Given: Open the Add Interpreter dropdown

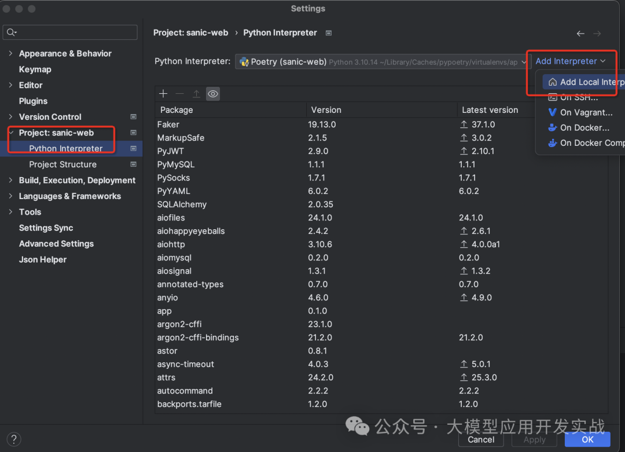Looking at the screenshot, I should (571, 61).
